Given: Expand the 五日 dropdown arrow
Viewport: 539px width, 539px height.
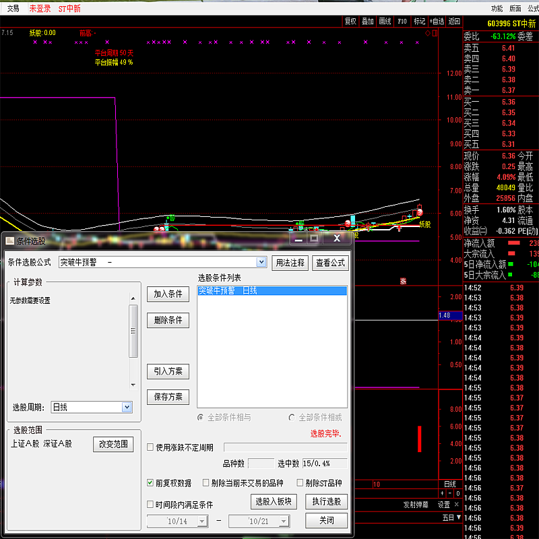Looking at the screenshot, I should (459, 517).
